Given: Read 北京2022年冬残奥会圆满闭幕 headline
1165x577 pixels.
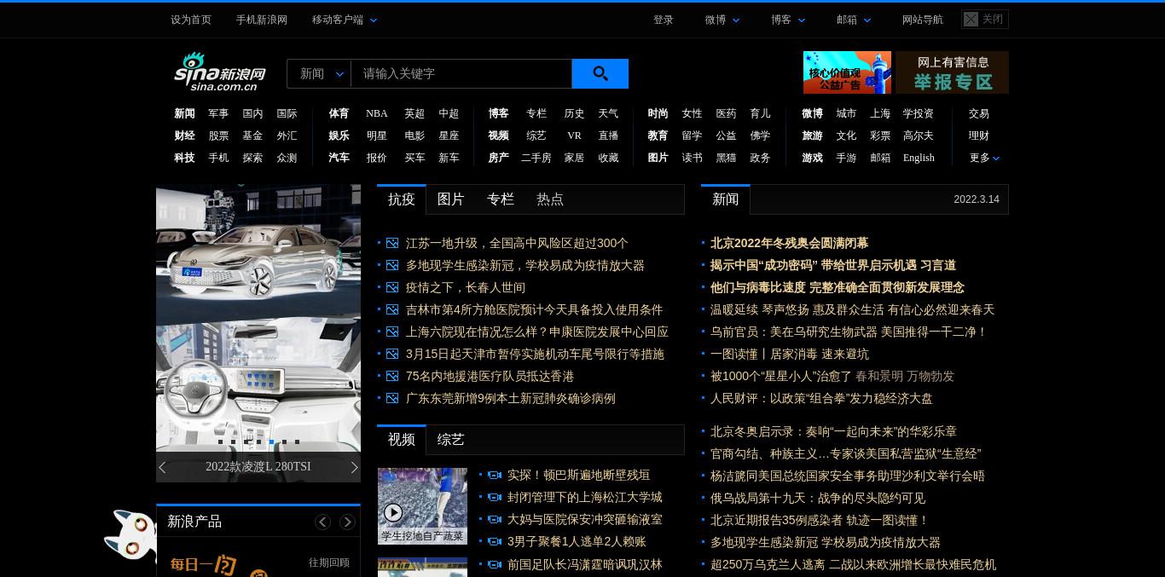Looking at the screenshot, I should coord(789,243).
